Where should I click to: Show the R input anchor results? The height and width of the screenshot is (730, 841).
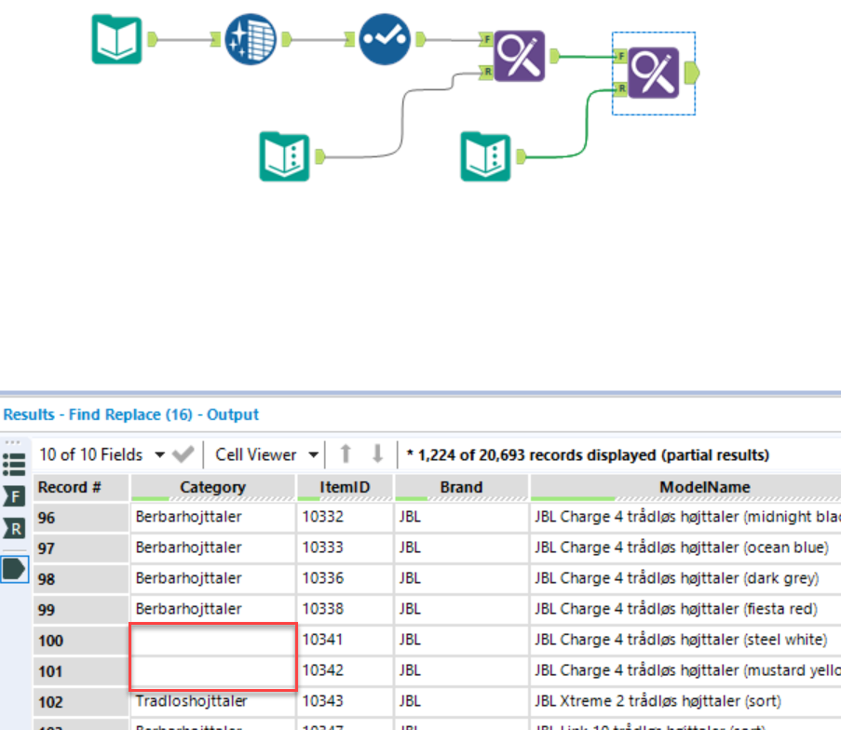click(15, 530)
